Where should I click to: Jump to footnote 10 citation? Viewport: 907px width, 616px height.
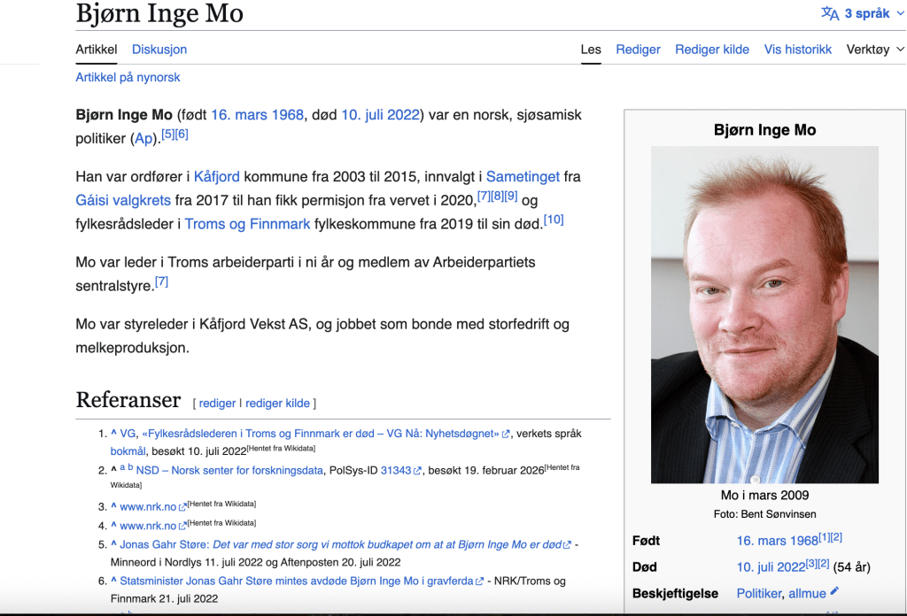click(x=554, y=219)
